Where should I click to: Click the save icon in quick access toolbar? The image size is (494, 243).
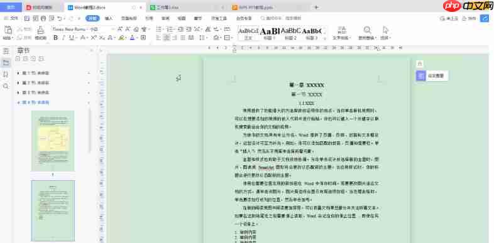click(27, 19)
